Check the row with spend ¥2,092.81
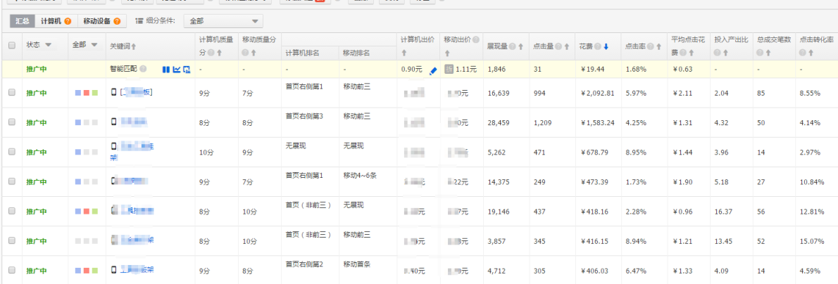 click(x=12, y=92)
